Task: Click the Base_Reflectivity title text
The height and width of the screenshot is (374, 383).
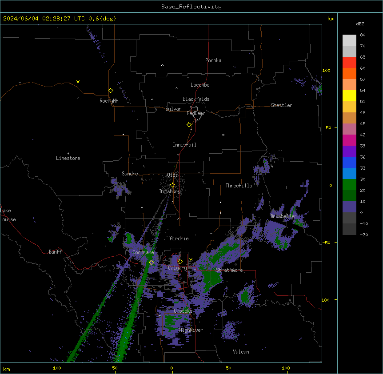Action: [191, 7]
